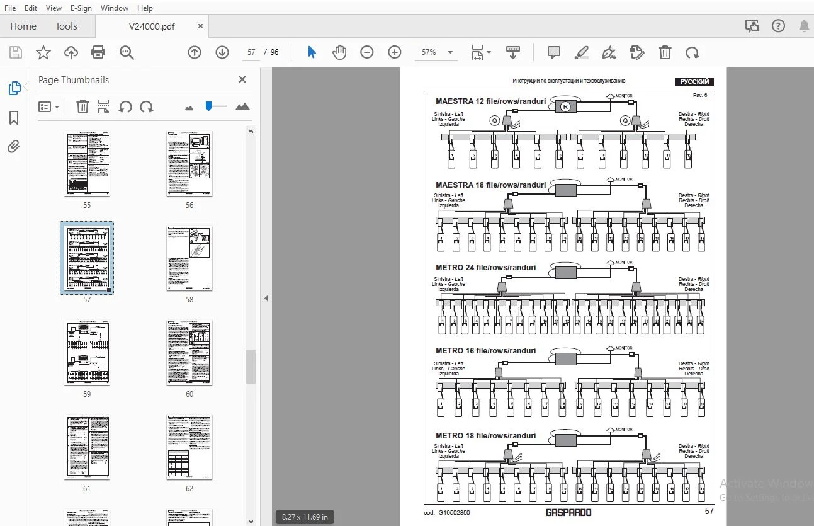Click the 8.27 x 11.69 in size label
Image resolution: width=814 pixels, height=526 pixels.
[305, 517]
